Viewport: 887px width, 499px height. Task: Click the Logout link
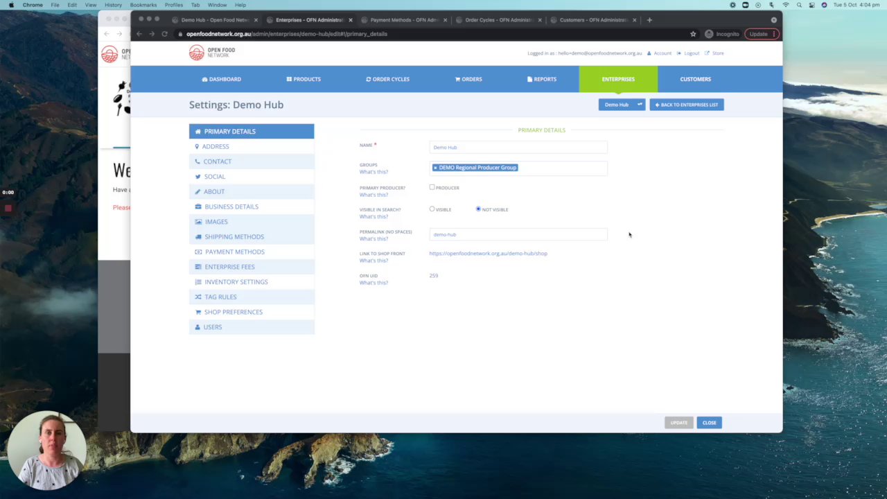[692, 53]
